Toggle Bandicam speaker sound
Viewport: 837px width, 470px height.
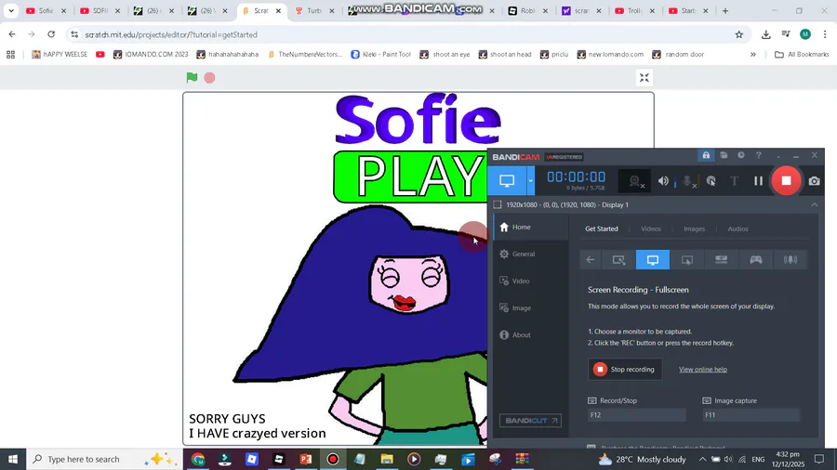pyautogui.click(x=663, y=181)
